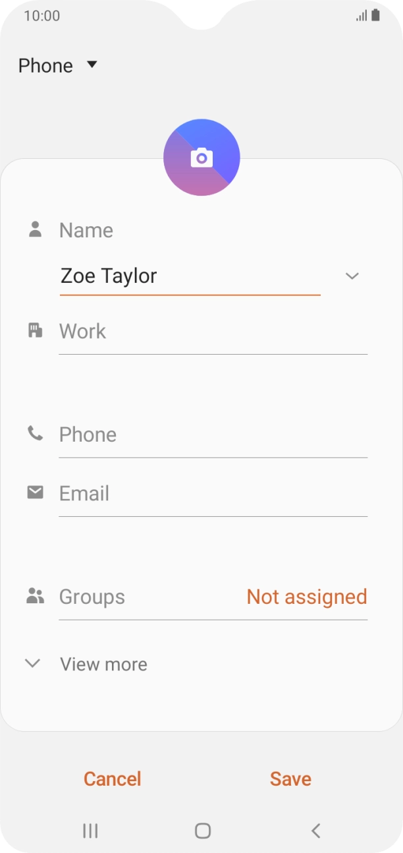Edit the Zoe Taylor name field
This screenshot has width=403, height=853.
pos(190,276)
